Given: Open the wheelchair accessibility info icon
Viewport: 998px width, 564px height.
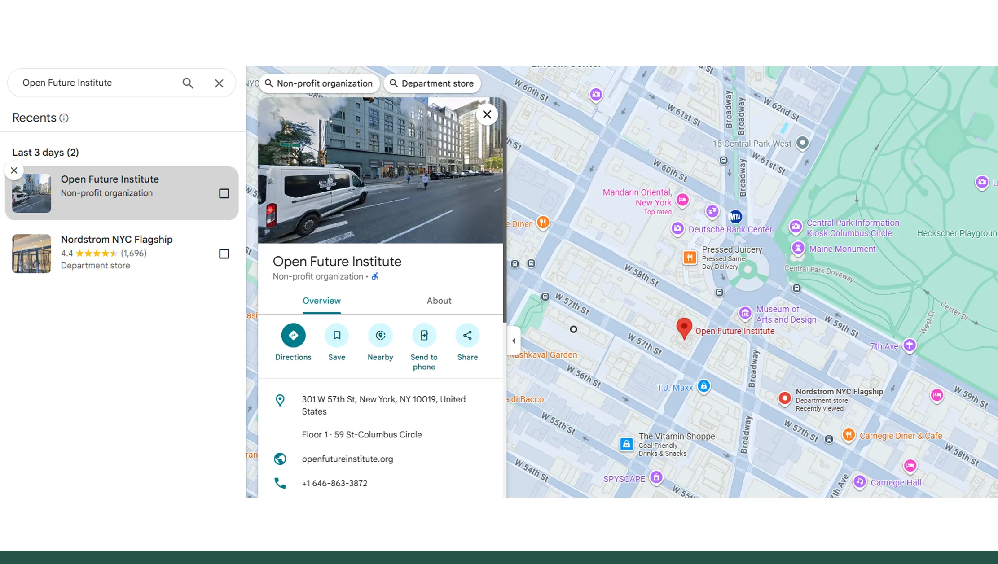Looking at the screenshot, I should click(376, 276).
